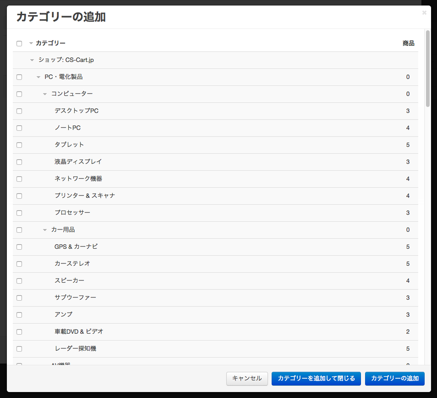Check the PC・電化製品 checkbox

[x=19, y=77]
